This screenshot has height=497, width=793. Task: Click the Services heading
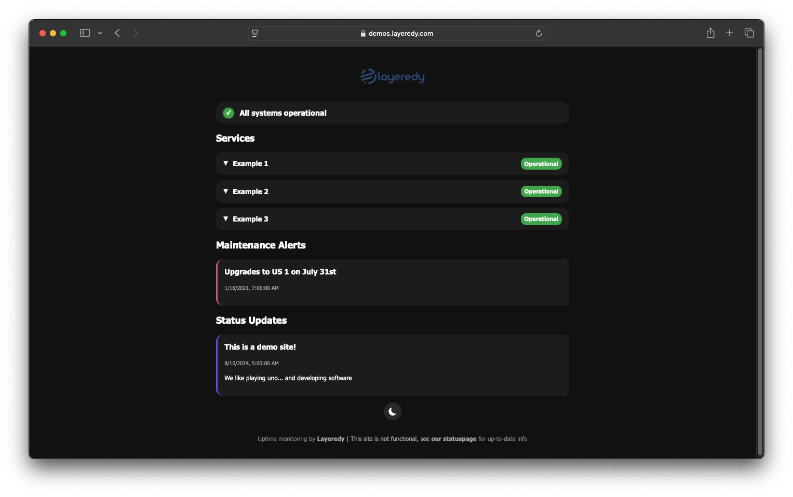point(235,139)
